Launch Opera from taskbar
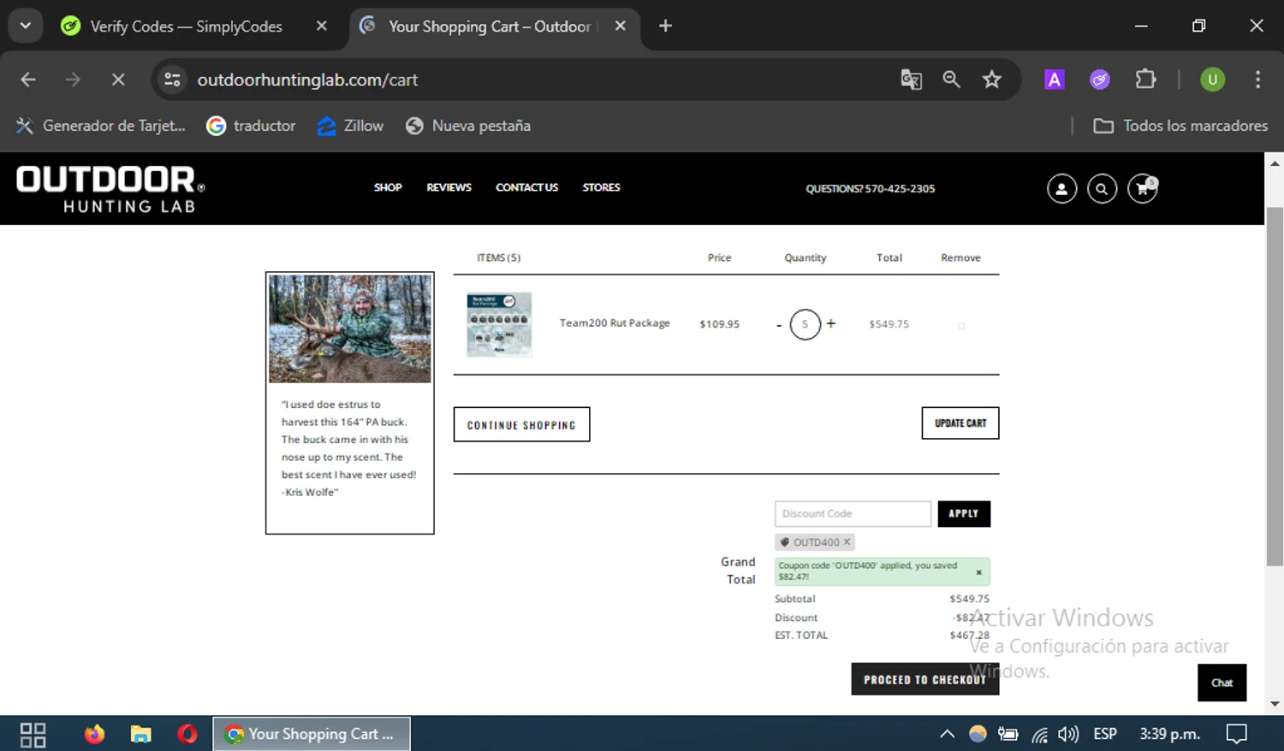 (187, 734)
